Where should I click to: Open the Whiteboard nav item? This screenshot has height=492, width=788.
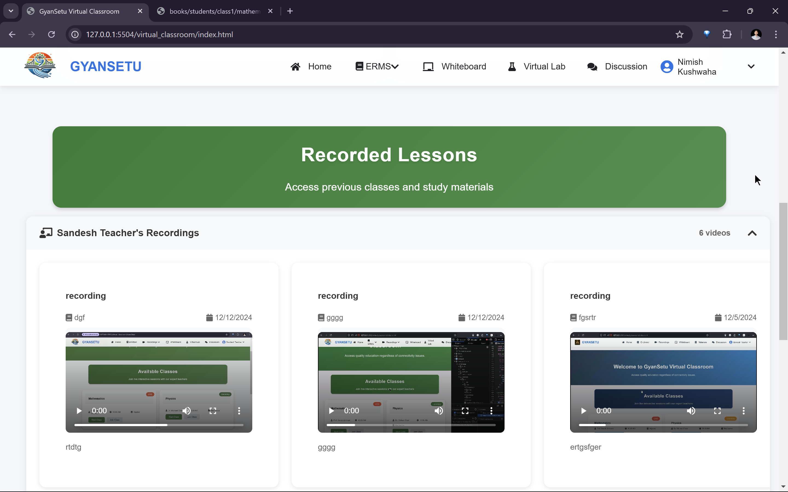pos(454,66)
